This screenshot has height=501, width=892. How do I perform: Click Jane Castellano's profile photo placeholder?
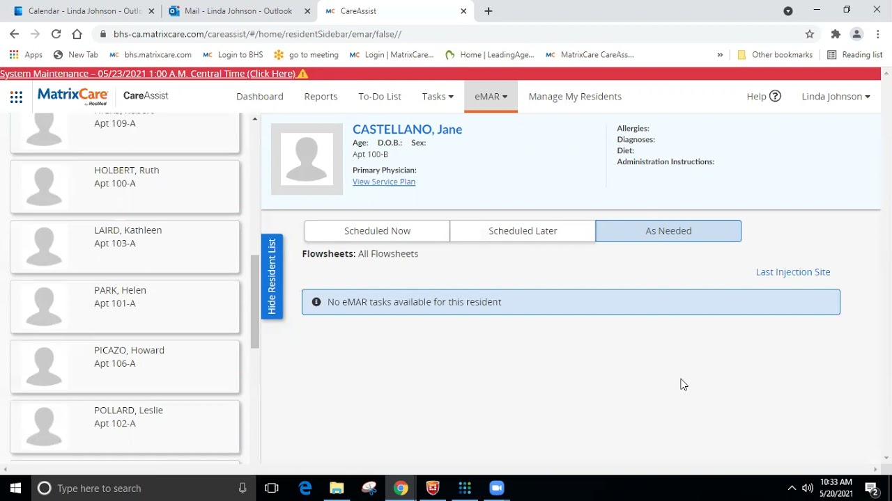click(307, 159)
